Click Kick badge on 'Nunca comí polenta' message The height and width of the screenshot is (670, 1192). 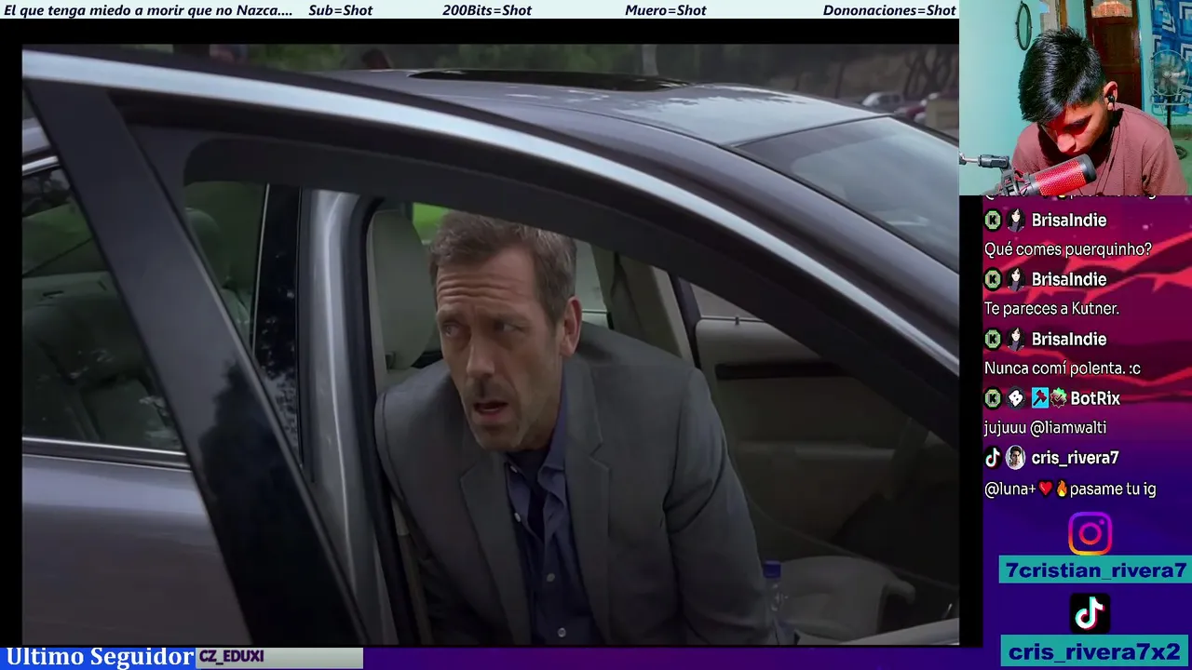coord(993,339)
